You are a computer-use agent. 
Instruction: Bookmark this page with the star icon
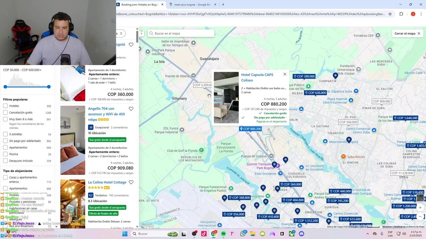390,14
